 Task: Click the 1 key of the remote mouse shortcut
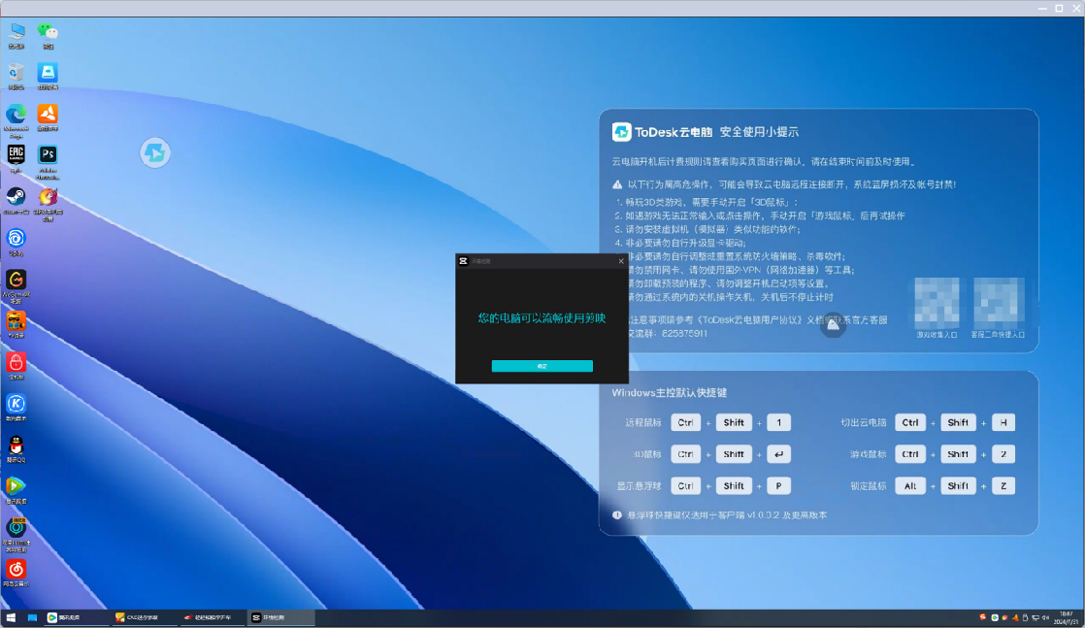pyautogui.click(x=778, y=422)
